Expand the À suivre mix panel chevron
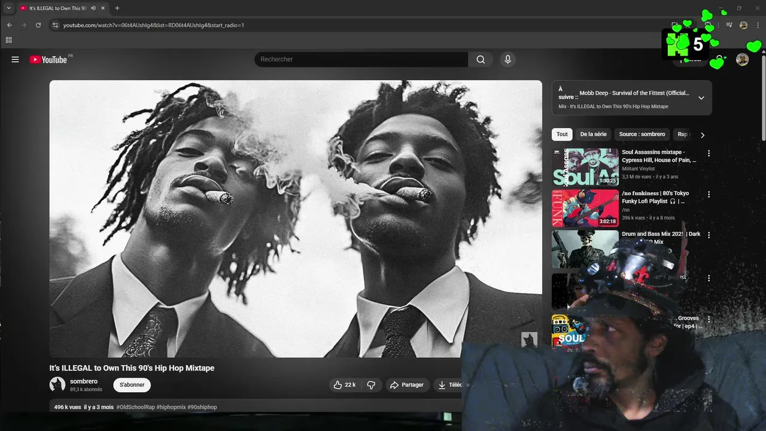This screenshot has width=766, height=431. tap(701, 98)
